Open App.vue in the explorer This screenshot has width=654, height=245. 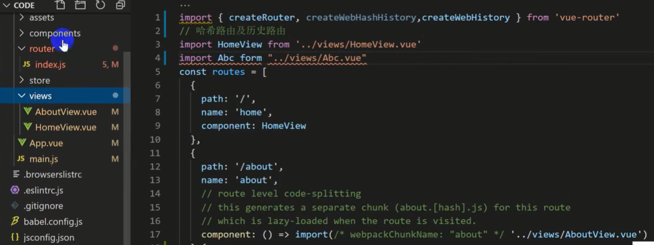tap(46, 143)
